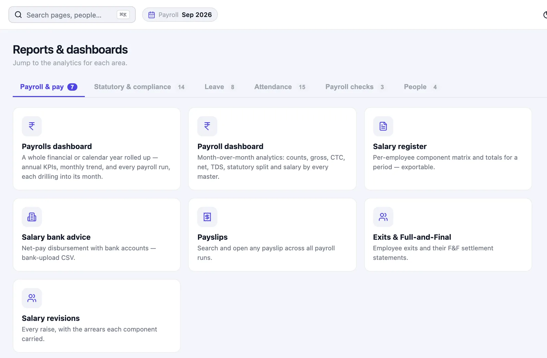Click the magnifier icon in the search box
Viewport: 547px width, 358px height.
click(x=18, y=15)
